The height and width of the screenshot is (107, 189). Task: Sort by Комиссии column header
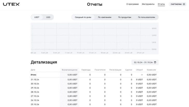(x=151, y=70)
